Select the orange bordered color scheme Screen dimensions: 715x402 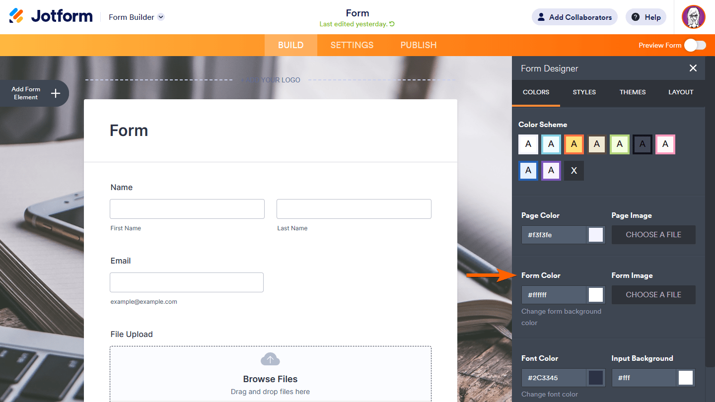[574, 144]
